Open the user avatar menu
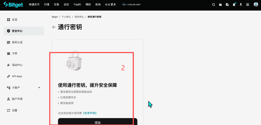This screenshot has width=261, height=125. click(256, 5)
